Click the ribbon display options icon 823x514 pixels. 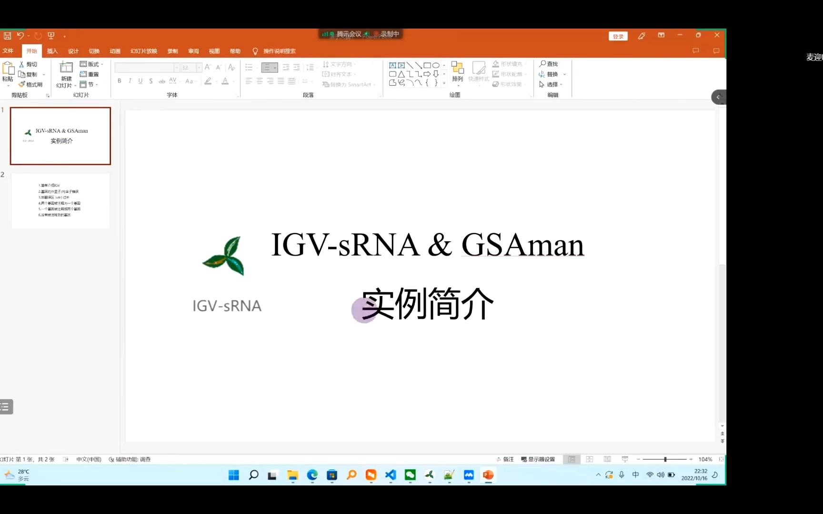[x=661, y=35]
